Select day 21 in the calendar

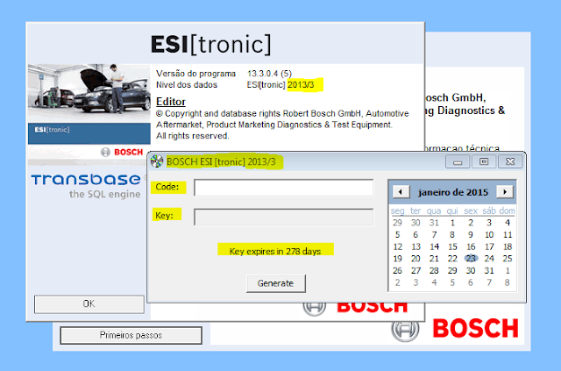pyautogui.click(x=435, y=258)
